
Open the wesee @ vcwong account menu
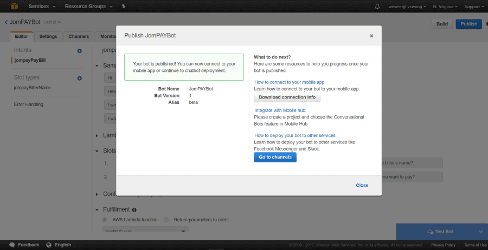pyautogui.click(x=407, y=6)
